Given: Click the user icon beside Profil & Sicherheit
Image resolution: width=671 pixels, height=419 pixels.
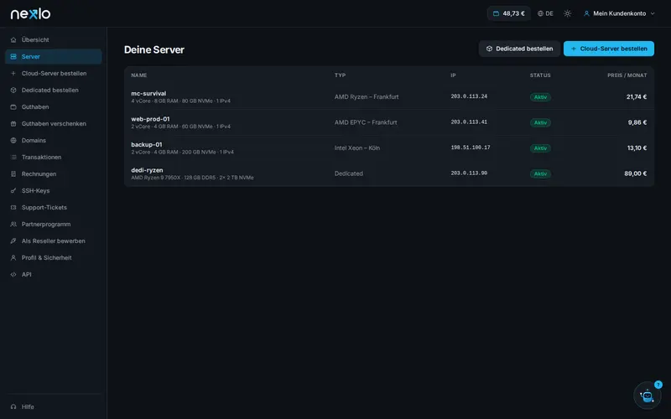Looking at the screenshot, I should click(13, 258).
